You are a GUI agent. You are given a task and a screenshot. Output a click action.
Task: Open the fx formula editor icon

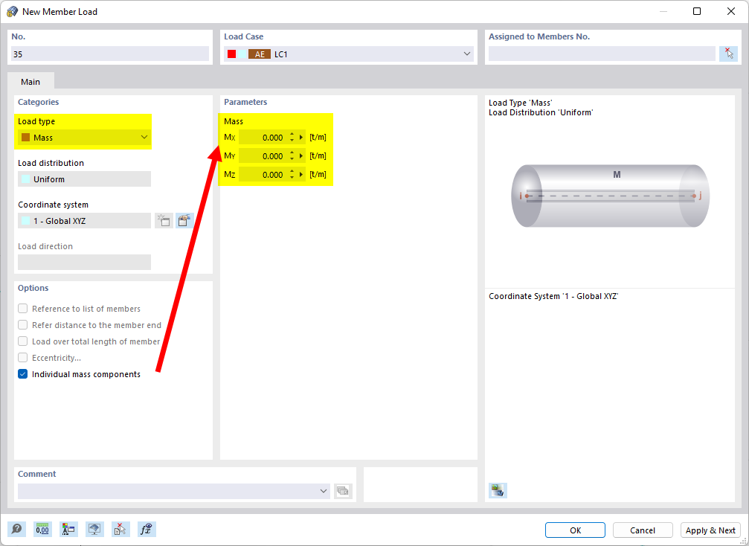click(147, 529)
